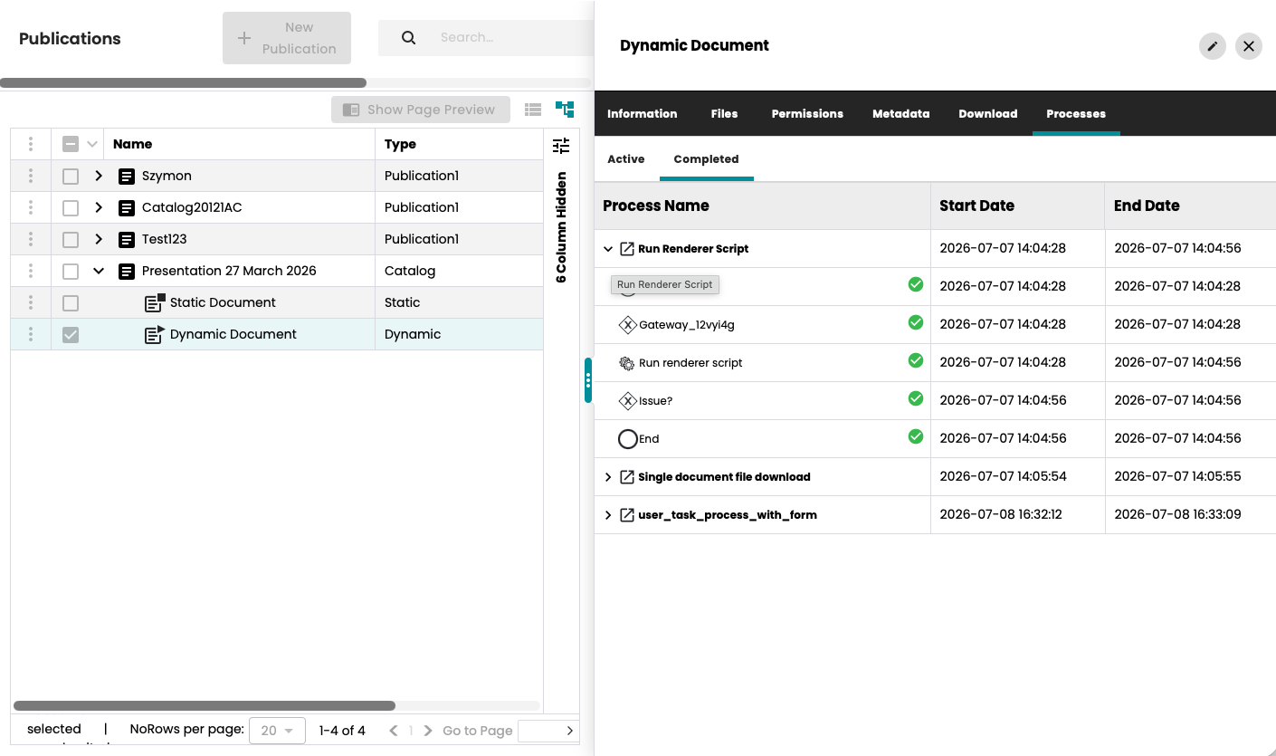Open row menu dots for Catalog20121AC
This screenshot has height=756, width=1276.
(31, 208)
